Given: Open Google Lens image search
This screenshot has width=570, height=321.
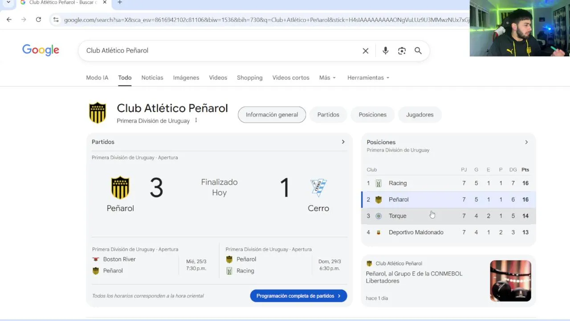Looking at the screenshot, I should 402,51.
